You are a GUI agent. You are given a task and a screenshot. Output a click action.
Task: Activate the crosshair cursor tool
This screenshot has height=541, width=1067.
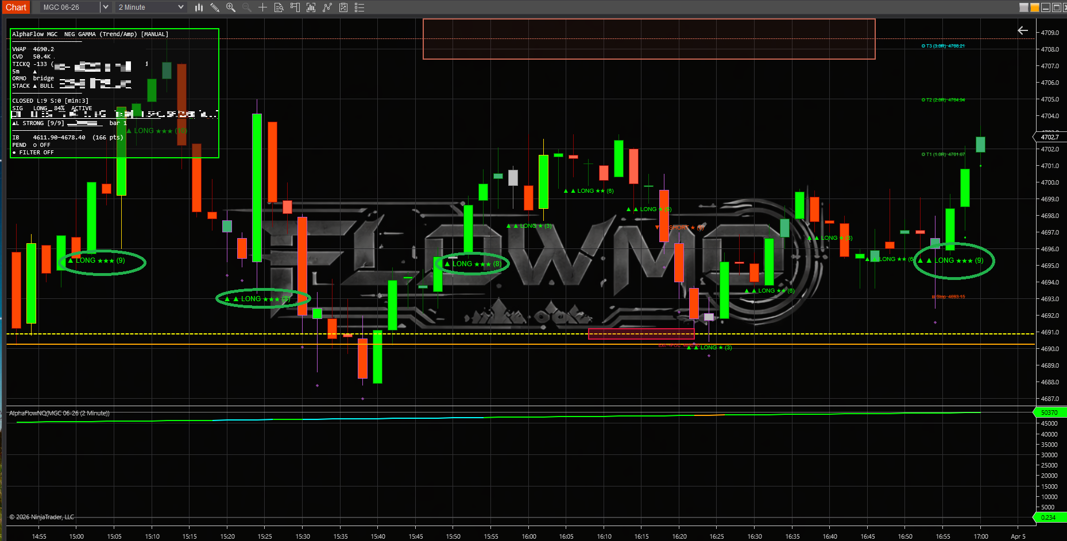262,7
